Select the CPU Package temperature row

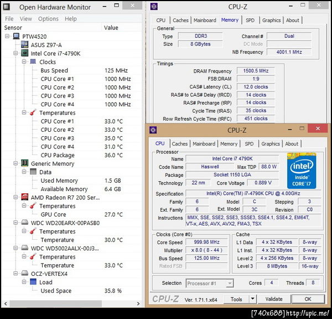click(72, 155)
